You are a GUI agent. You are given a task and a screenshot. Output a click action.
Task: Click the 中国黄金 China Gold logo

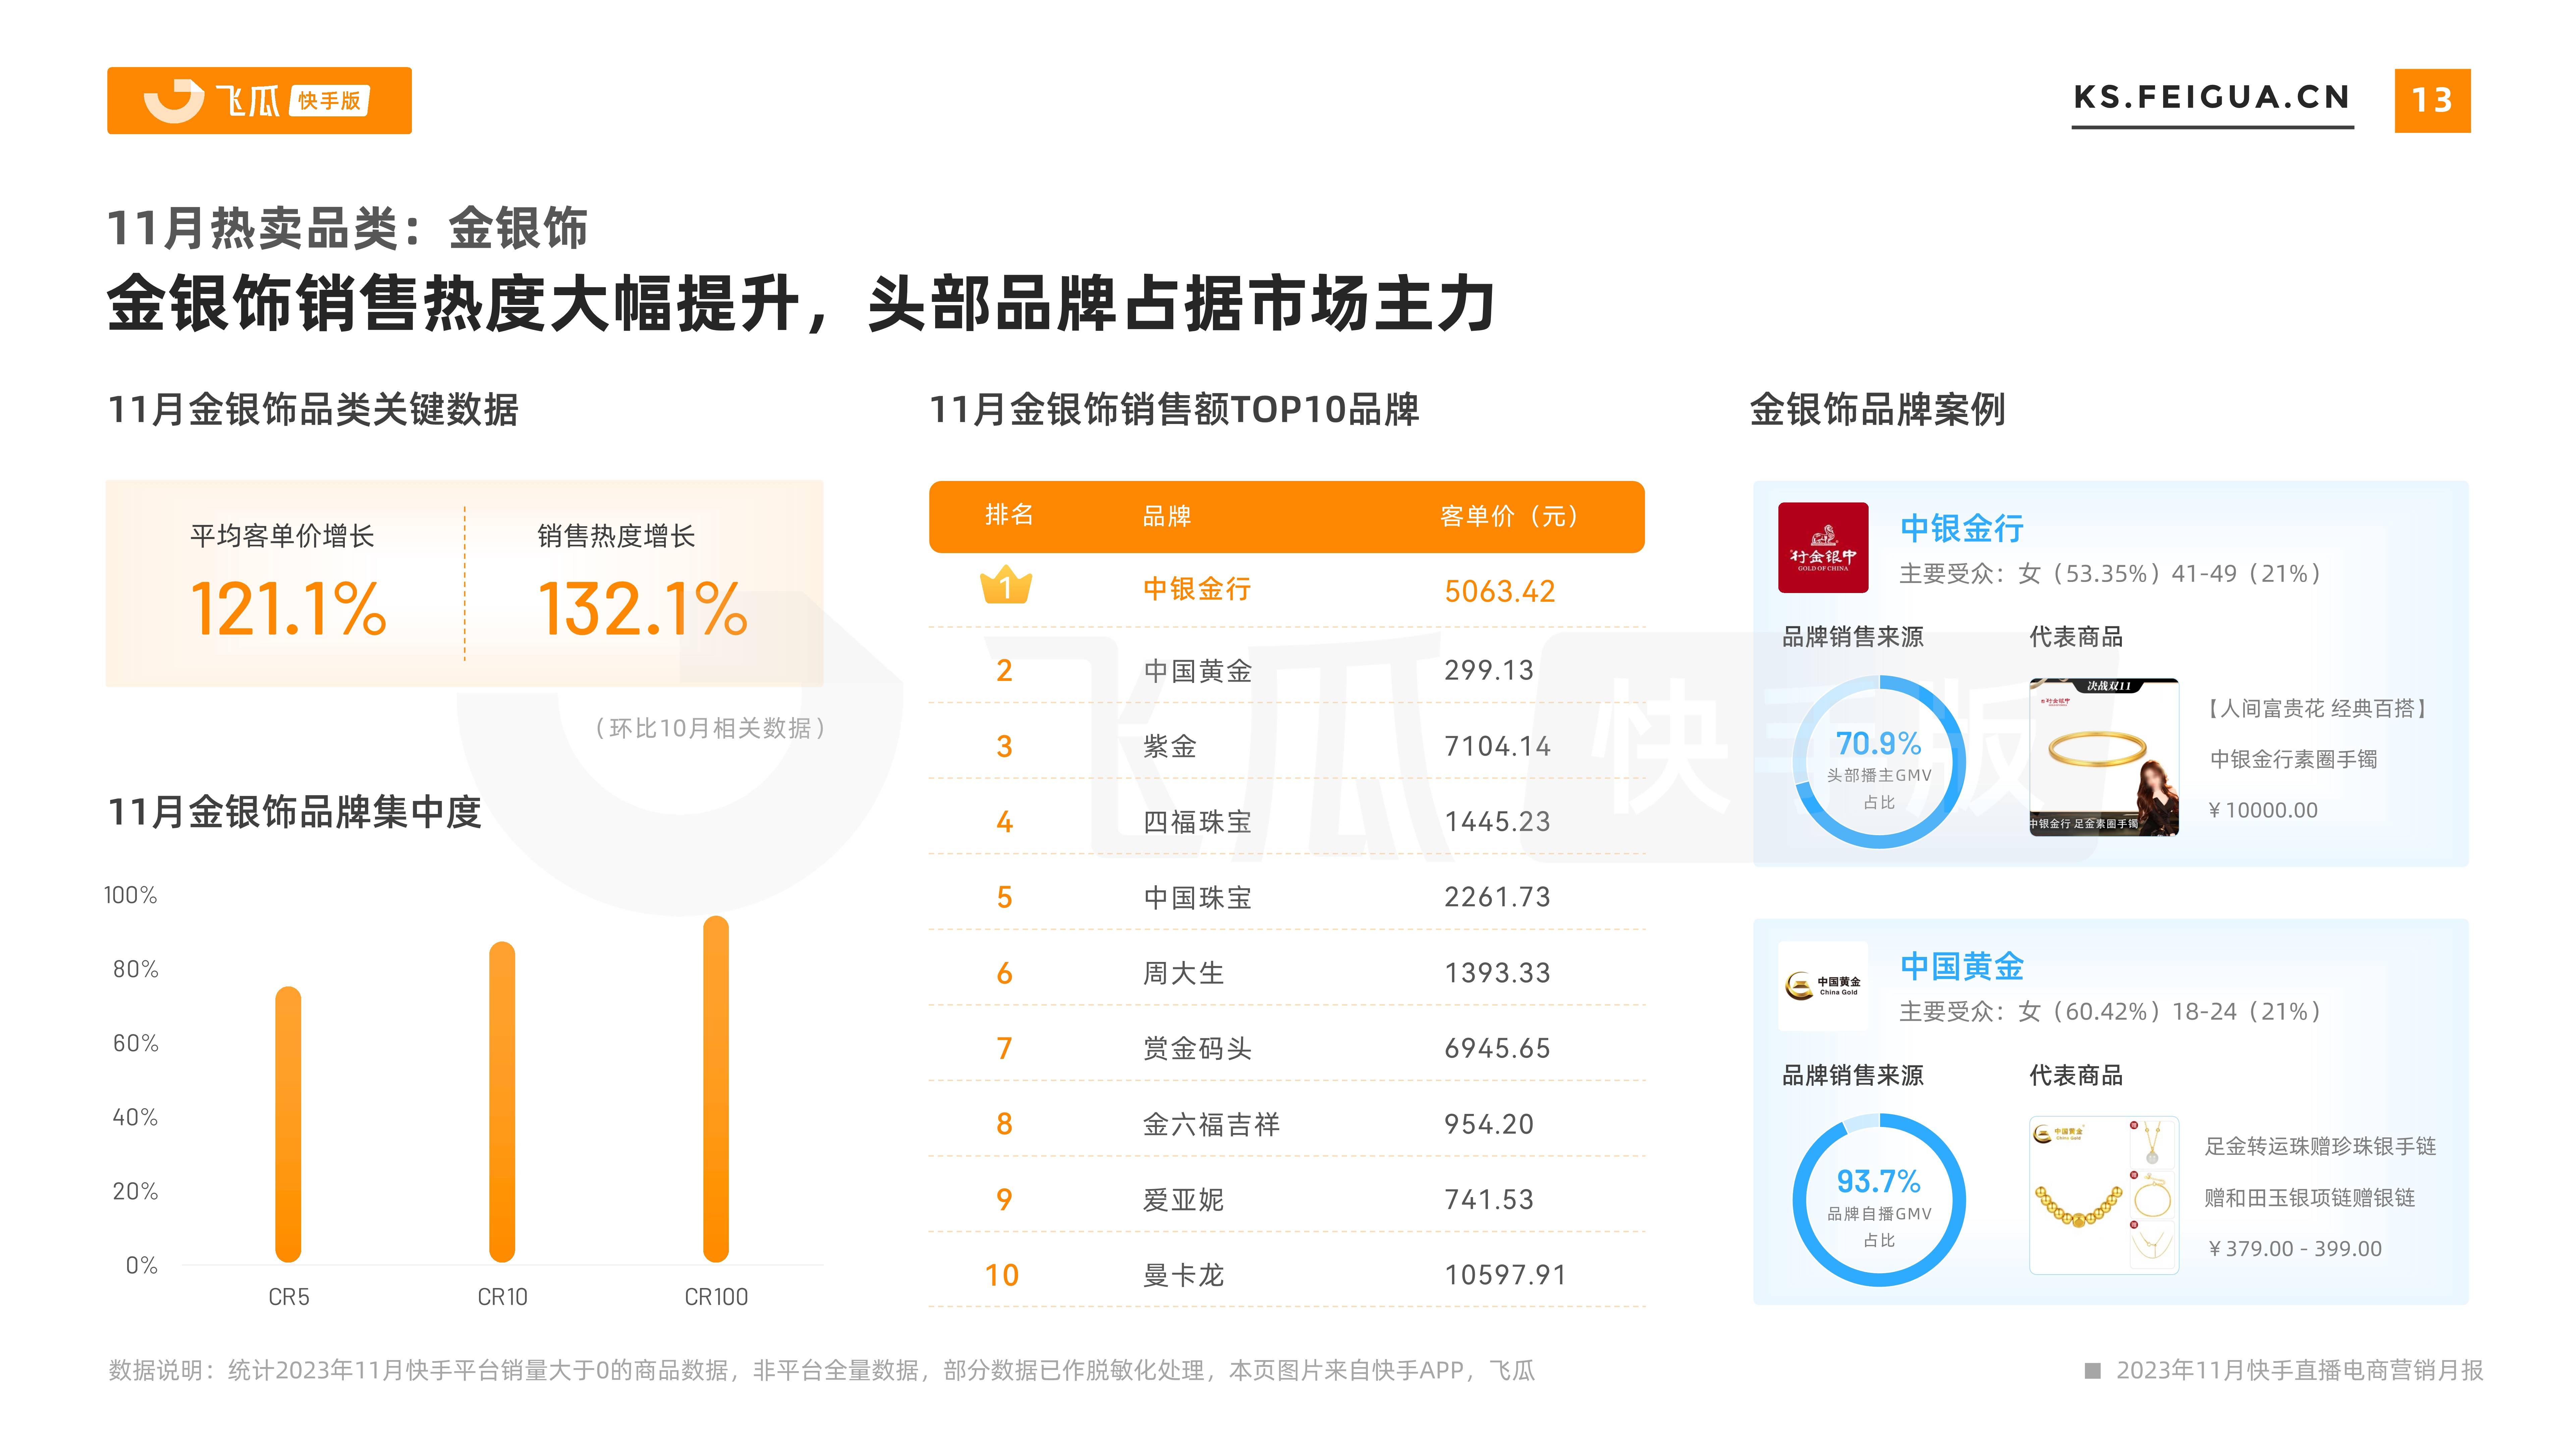[1823, 986]
